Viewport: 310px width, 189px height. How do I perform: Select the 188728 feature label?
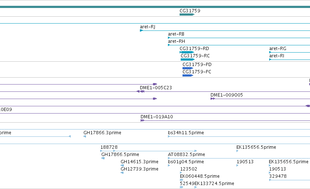pos(109,147)
